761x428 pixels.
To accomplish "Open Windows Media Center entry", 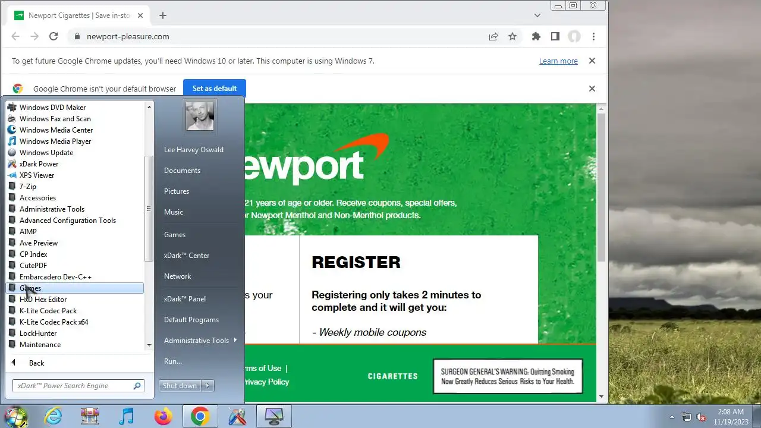I will click(x=75, y=130).
